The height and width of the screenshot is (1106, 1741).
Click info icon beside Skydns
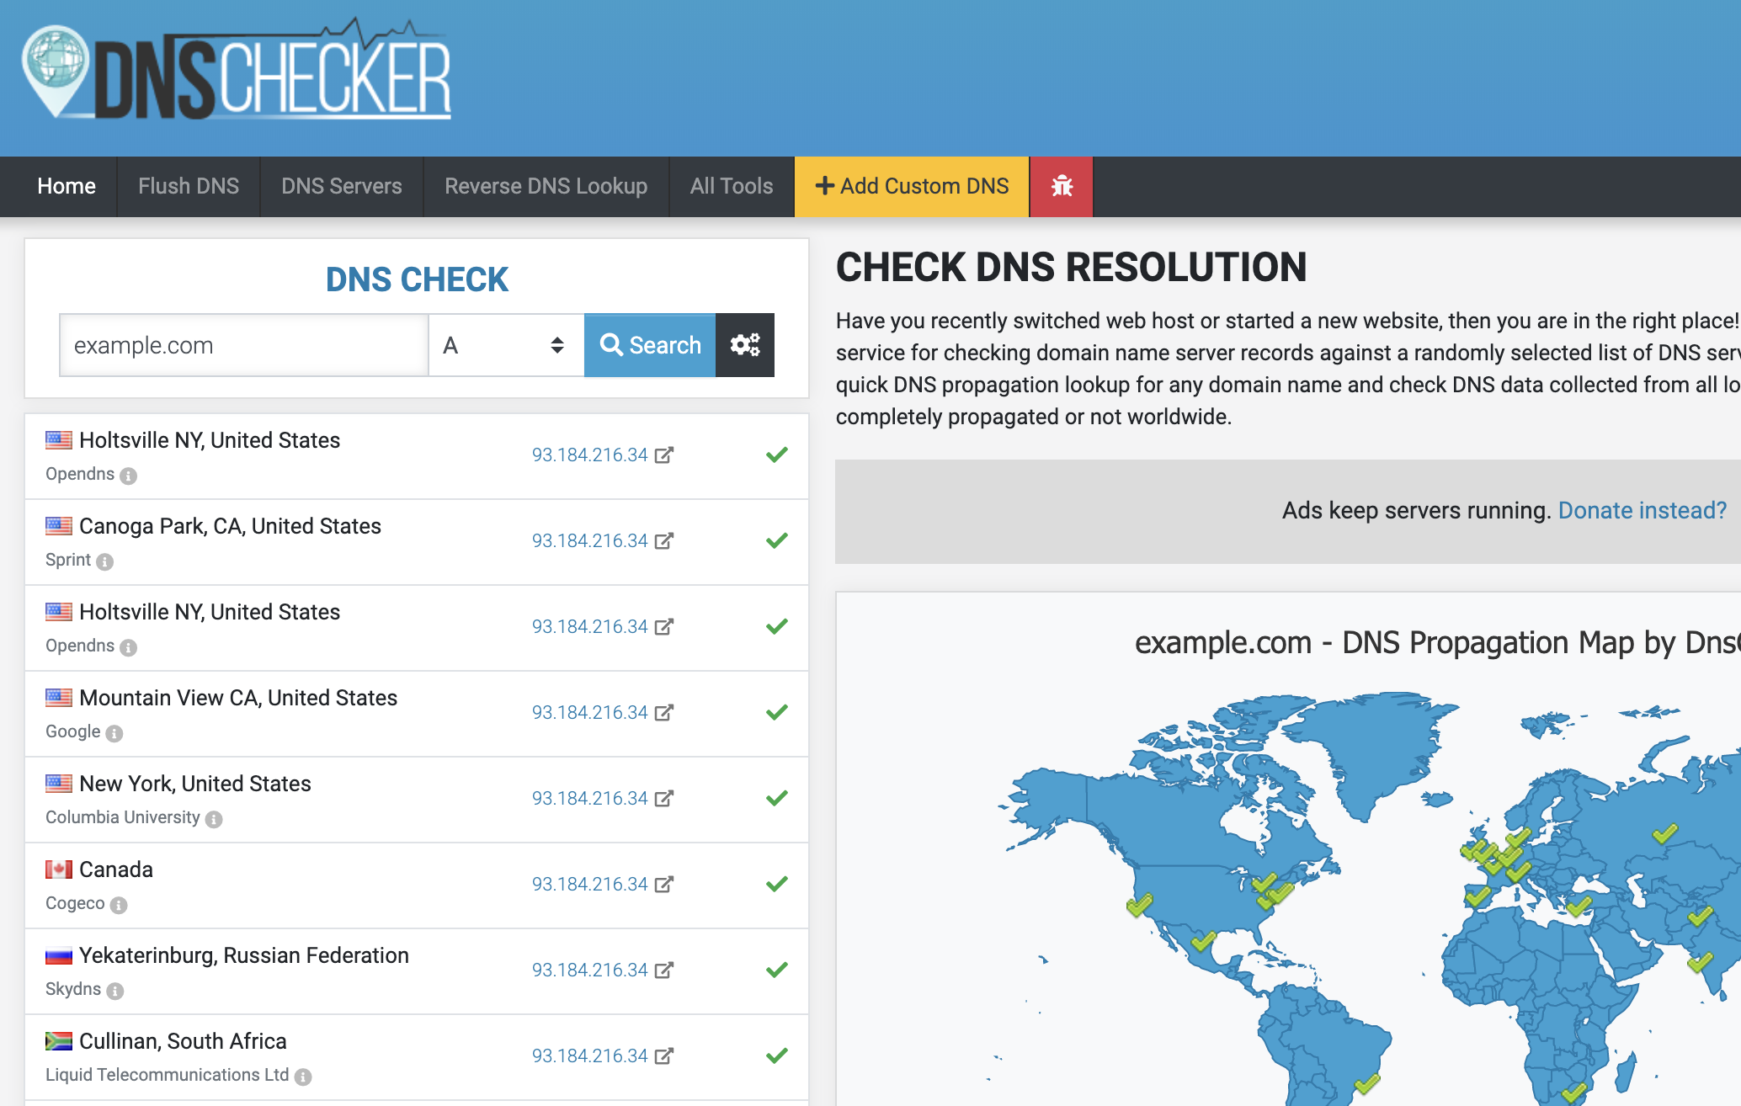pos(115,991)
